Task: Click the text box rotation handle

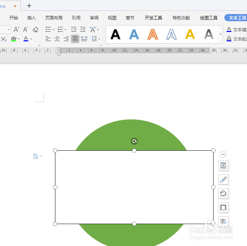Action: [x=134, y=141]
